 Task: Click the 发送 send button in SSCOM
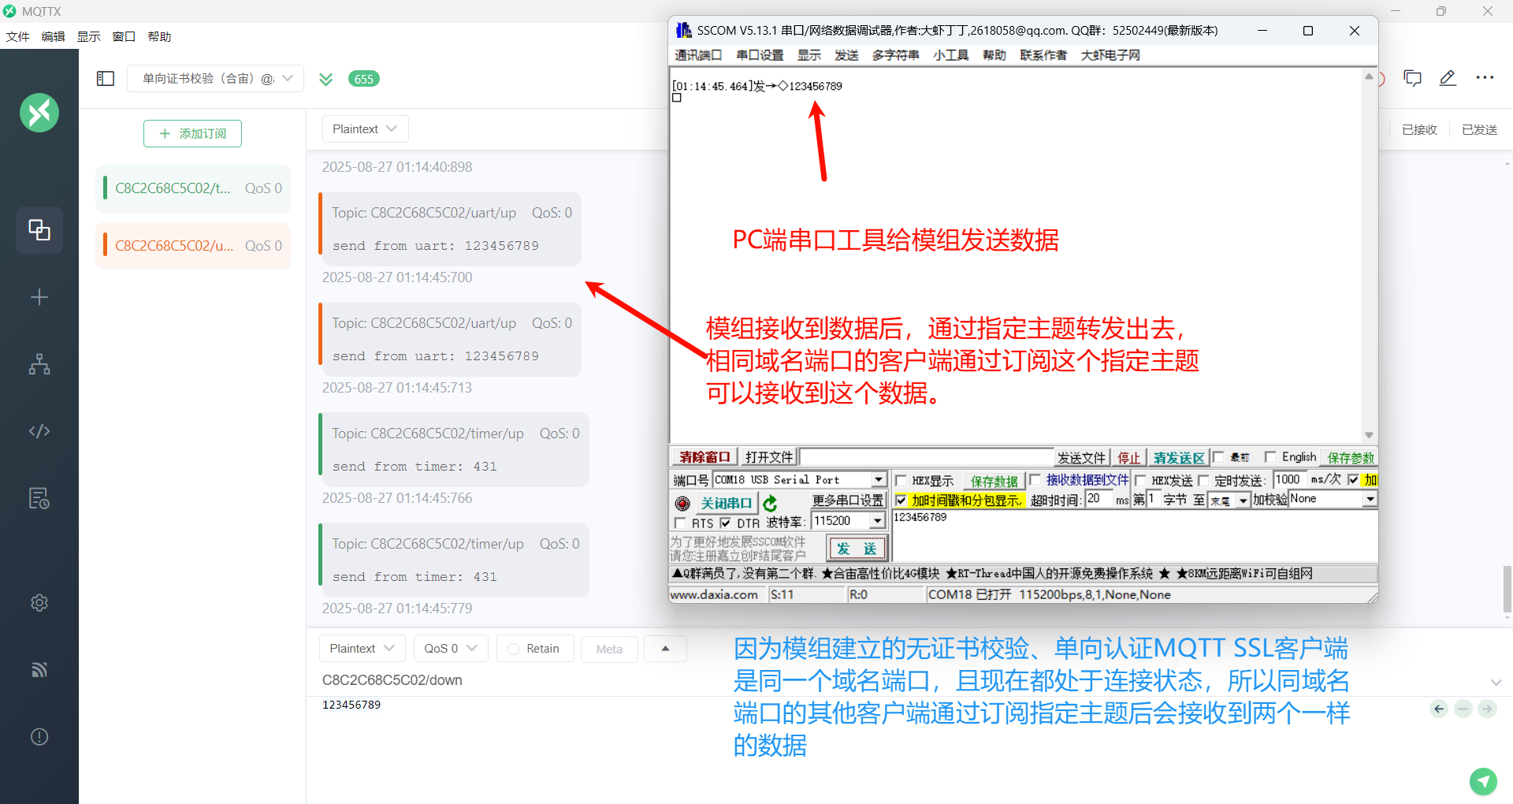click(857, 549)
